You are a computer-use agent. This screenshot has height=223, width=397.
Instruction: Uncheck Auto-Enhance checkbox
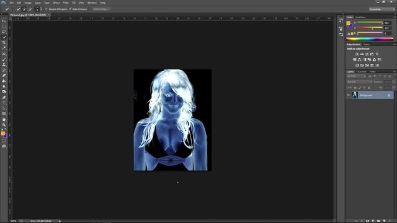[70, 9]
